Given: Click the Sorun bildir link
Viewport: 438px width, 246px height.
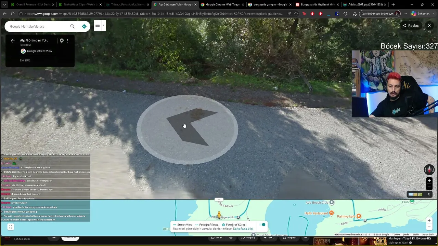Looking at the screenshot, I should tap(428, 235).
